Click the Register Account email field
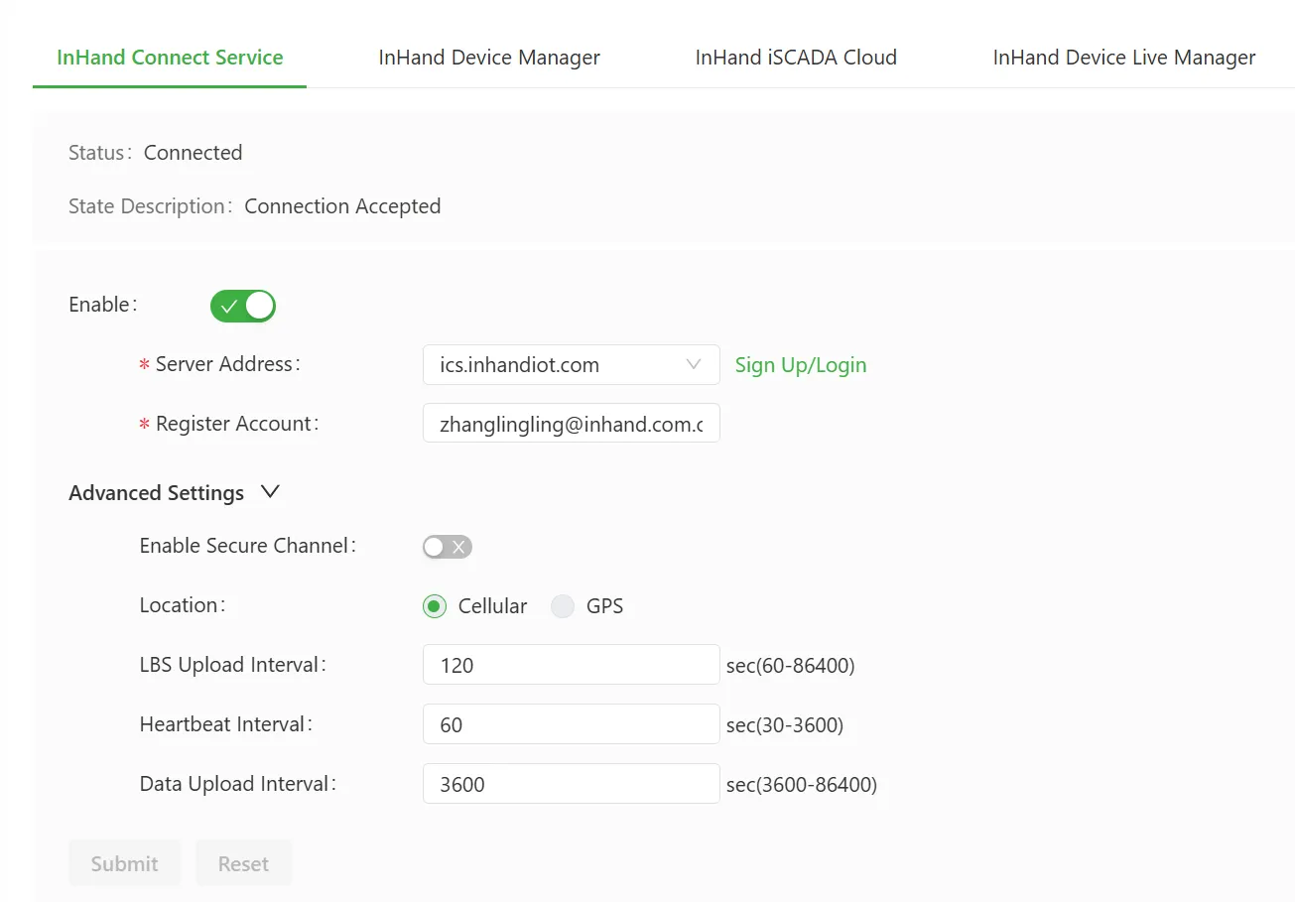Viewport: 1295px width, 902px height. [572, 425]
